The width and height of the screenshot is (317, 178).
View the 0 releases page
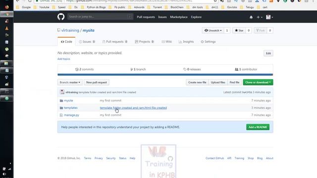pyautogui.click(x=192, y=69)
